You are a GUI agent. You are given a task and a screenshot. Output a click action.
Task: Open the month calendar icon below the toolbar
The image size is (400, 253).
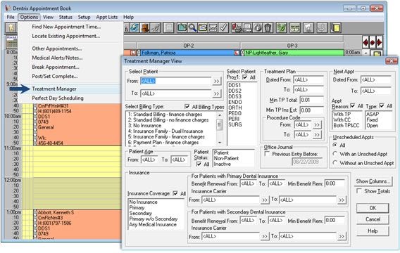pyautogui.click(x=11, y=41)
